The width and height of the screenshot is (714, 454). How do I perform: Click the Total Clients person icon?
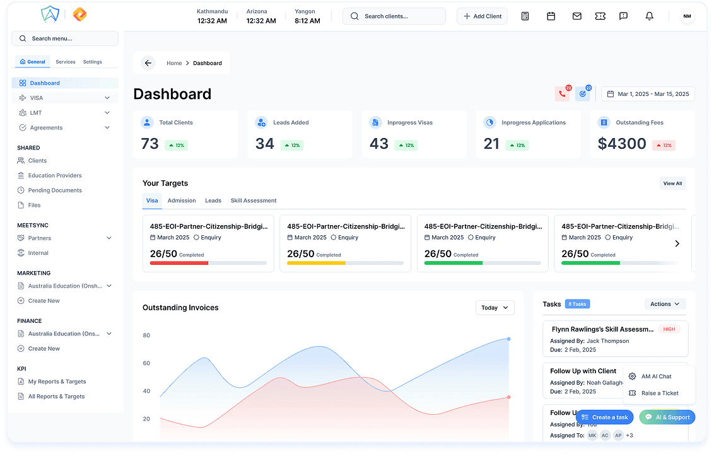146,122
